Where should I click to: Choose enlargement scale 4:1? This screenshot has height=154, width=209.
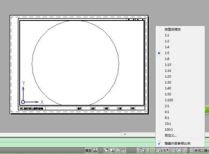[x=180, y=112]
